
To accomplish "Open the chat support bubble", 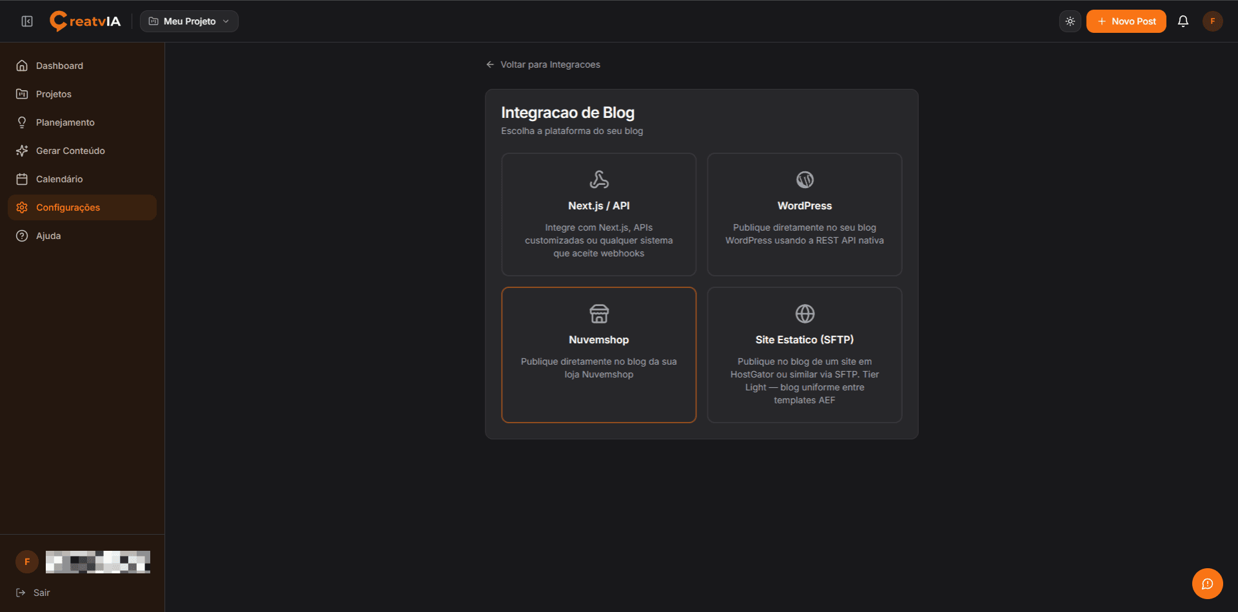I will [x=1208, y=584].
